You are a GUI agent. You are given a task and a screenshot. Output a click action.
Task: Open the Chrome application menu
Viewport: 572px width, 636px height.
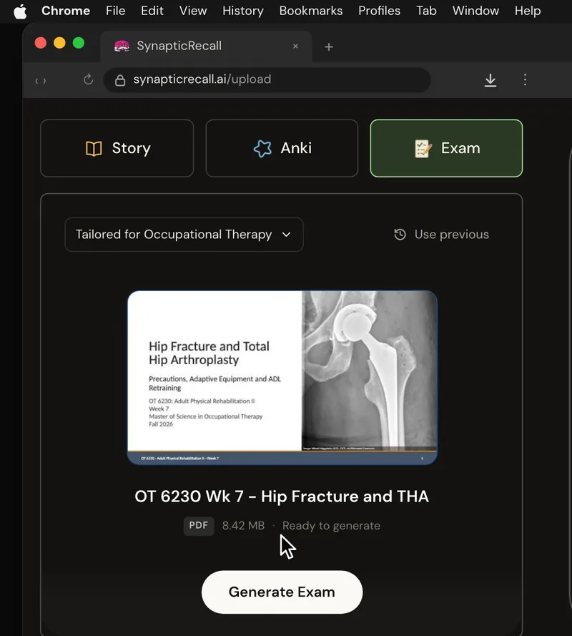66,11
